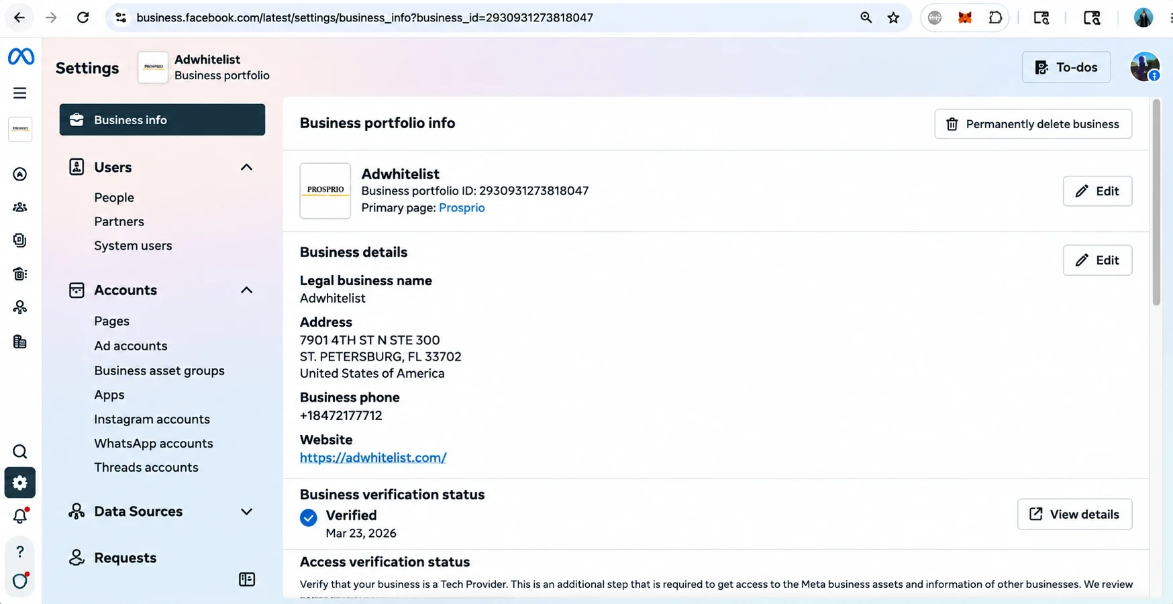Viewport: 1173px width, 604px height.
Task: Click the business phone +18472177712
Action: click(341, 415)
